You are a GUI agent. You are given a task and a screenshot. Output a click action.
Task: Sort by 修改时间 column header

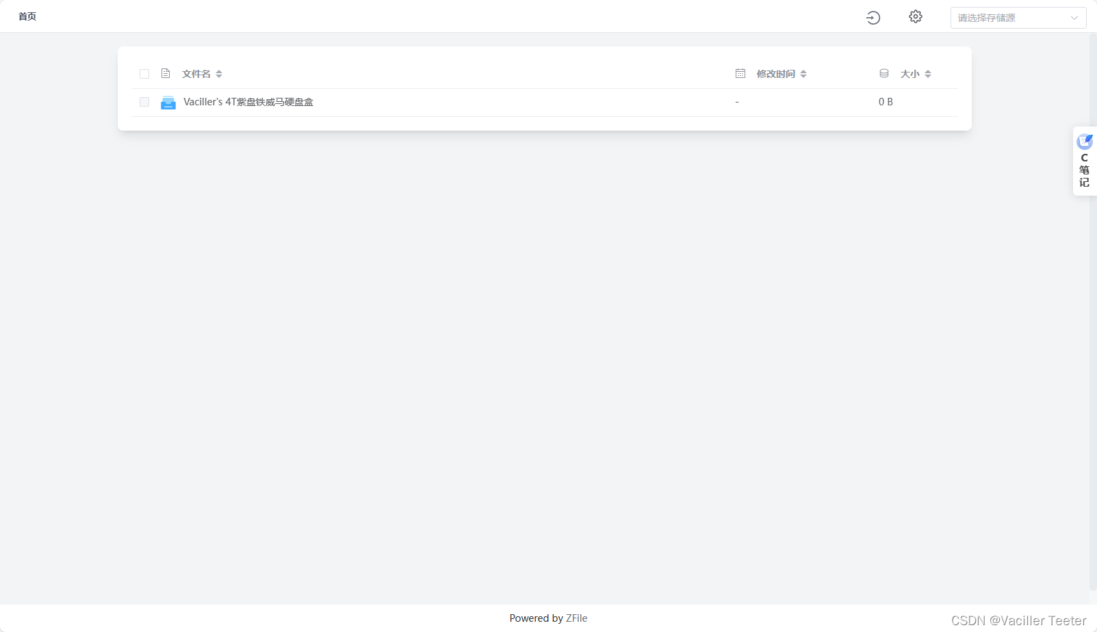776,74
